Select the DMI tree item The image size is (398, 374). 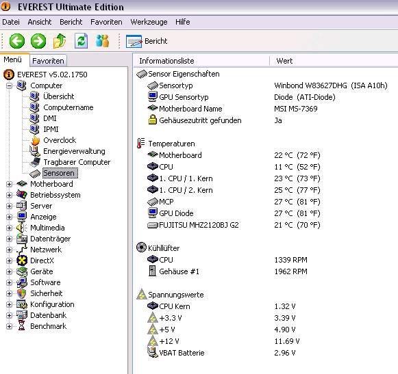(x=50, y=118)
